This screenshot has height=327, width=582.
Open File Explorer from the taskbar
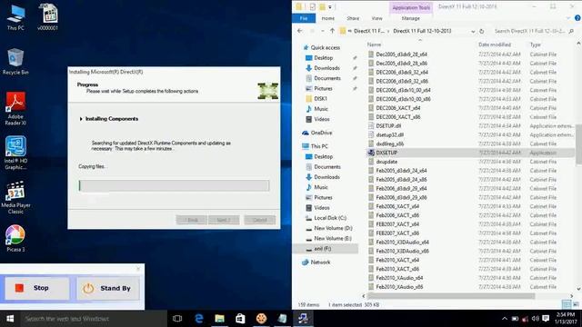pos(220,319)
